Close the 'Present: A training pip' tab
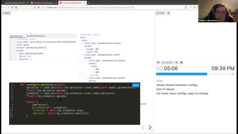 [x=56, y=3]
